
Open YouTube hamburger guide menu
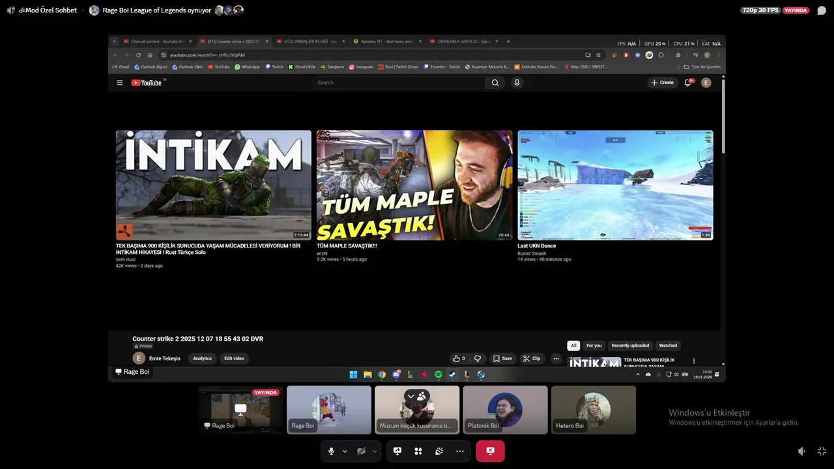tap(119, 83)
